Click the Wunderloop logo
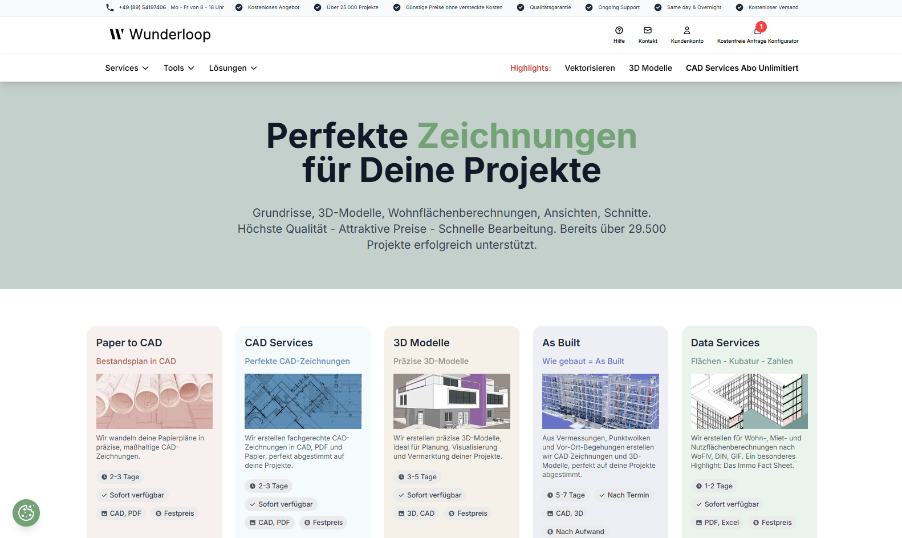The height and width of the screenshot is (538, 902). [160, 35]
